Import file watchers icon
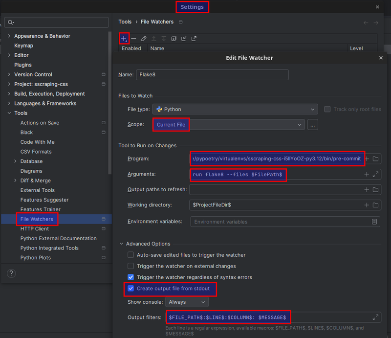The image size is (391, 338). coord(184,39)
